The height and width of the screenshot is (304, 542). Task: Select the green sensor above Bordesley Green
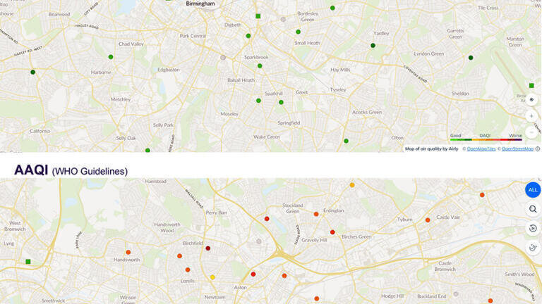click(332, 8)
